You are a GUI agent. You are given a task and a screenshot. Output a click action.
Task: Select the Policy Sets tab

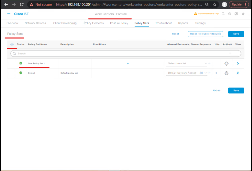pyautogui.click(x=142, y=23)
